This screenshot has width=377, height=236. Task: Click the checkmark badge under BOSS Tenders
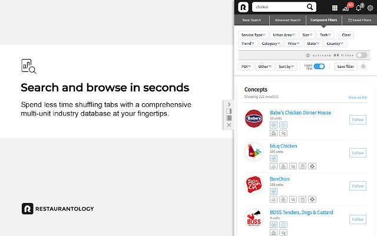tap(273, 225)
